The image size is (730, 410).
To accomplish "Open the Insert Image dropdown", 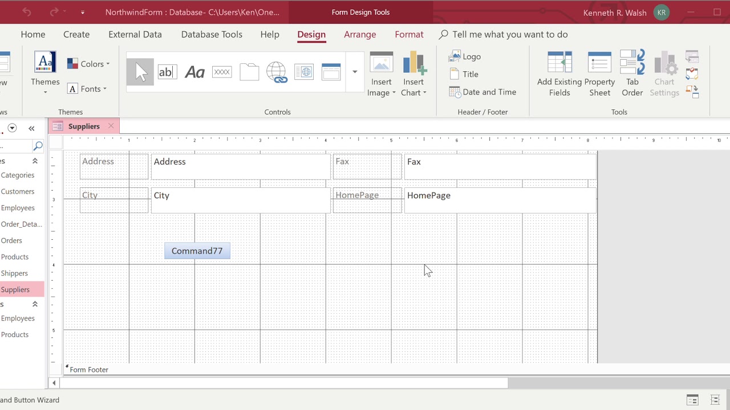I will pyautogui.click(x=382, y=75).
